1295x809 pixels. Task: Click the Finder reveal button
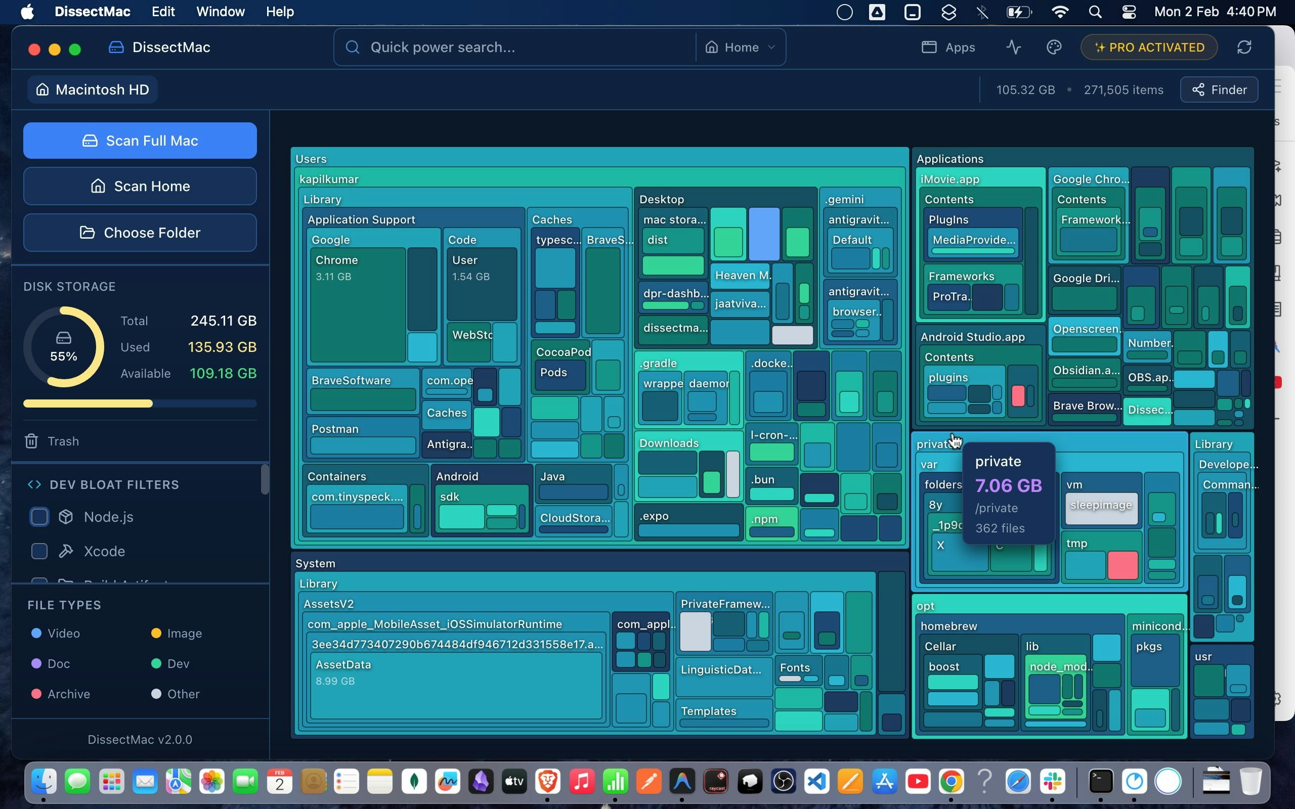click(x=1219, y=89)
